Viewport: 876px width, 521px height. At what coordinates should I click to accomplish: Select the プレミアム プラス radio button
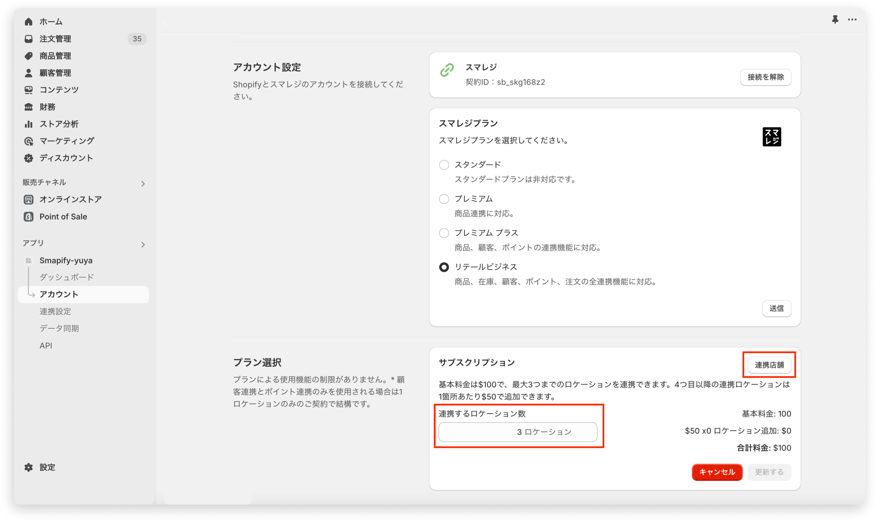pyautogui.click(x=444, y=233)
